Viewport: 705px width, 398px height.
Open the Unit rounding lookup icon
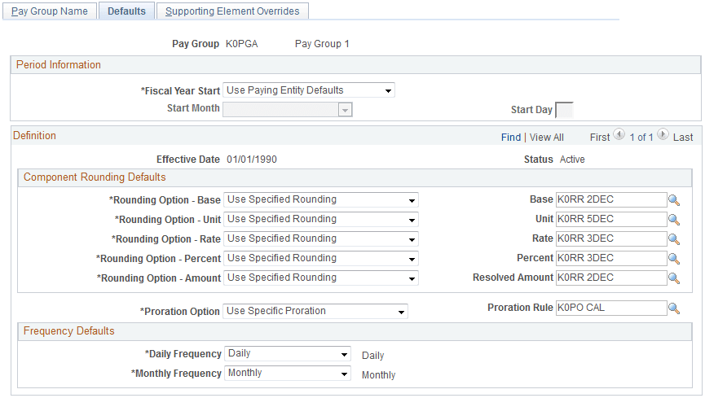click(x=674, y=220)
